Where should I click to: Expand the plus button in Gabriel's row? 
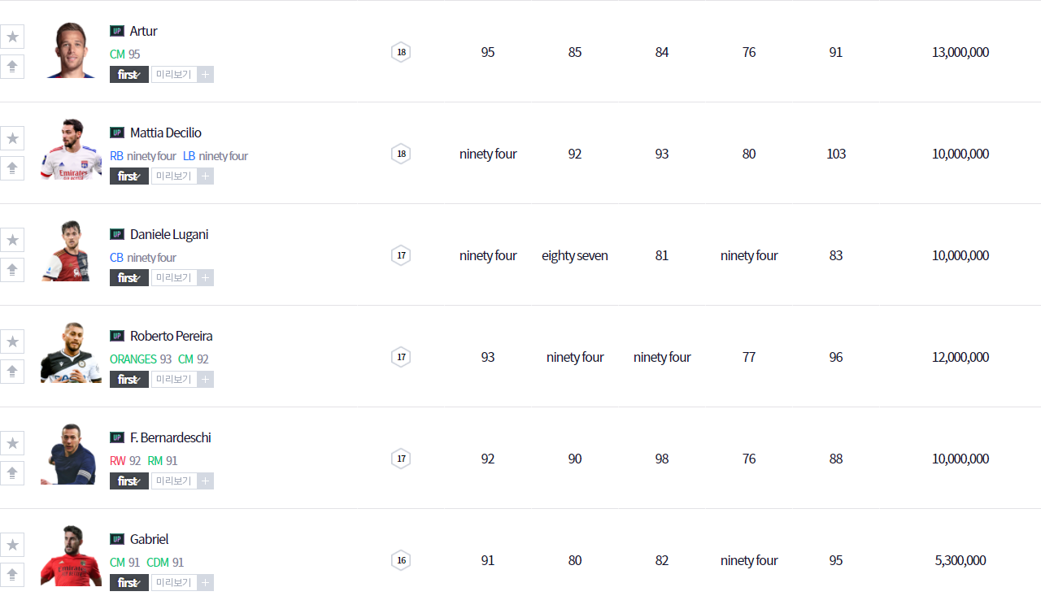pyautogui.click(x=206, y=583)
